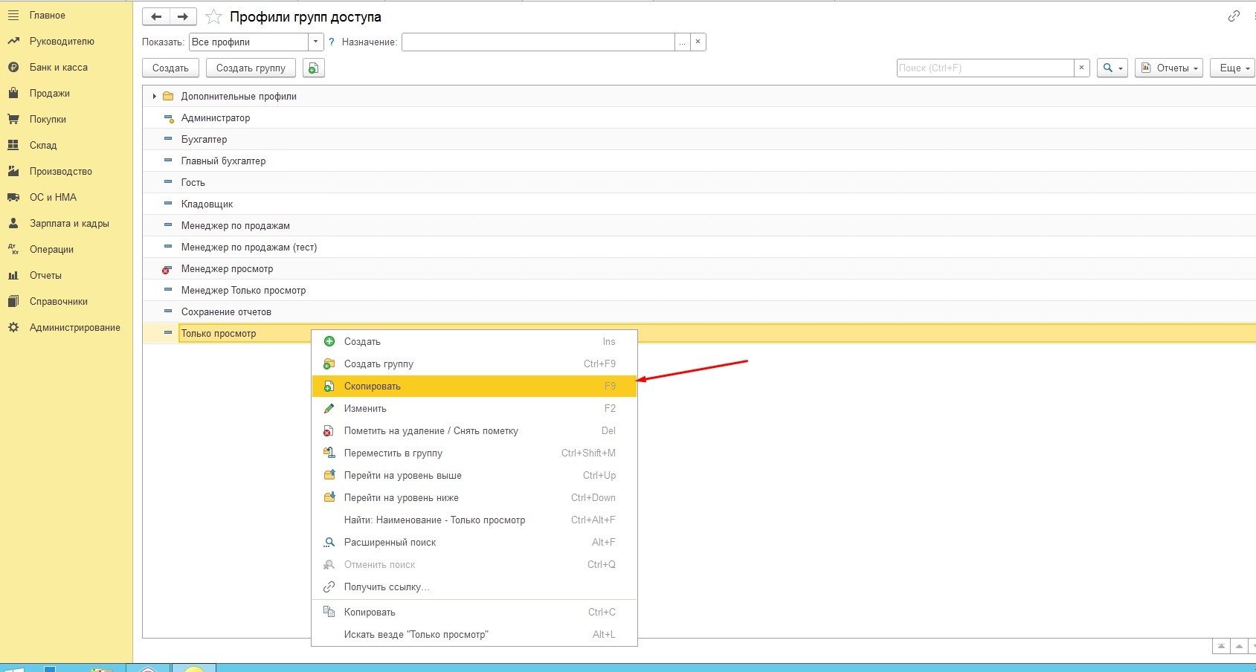This screenshot has width=1256, height=672.
Task: Clear the search field with the x button
Action: coord(1082,68)
